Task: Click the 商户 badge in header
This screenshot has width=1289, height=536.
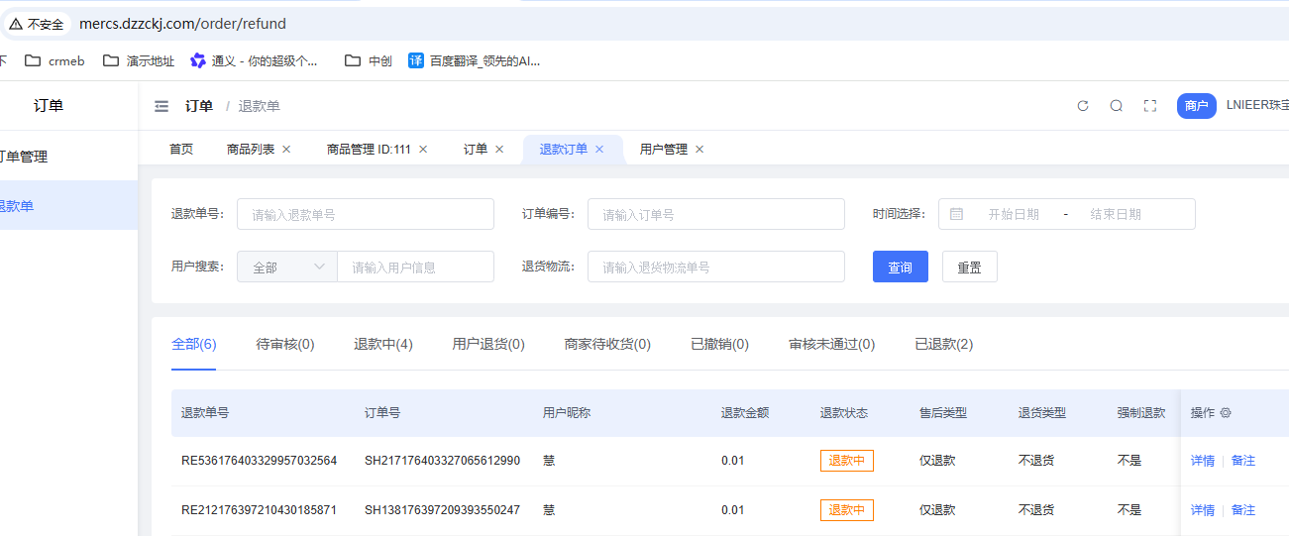Action: point(1196,106)
